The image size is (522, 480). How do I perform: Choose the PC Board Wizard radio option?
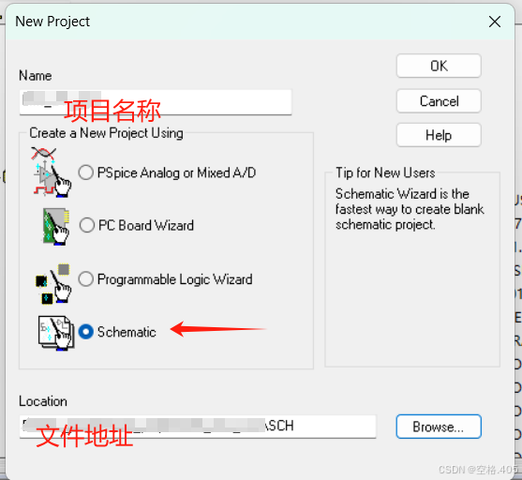[87, 225]
